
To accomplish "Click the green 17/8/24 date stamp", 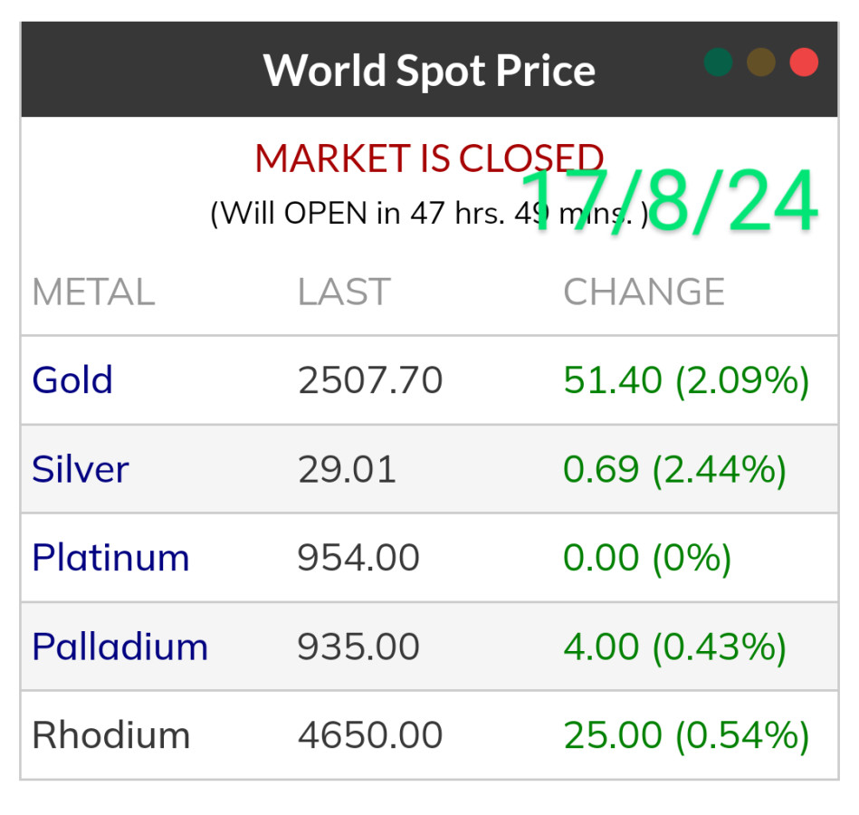I will (670, 203).
